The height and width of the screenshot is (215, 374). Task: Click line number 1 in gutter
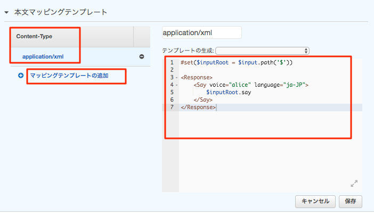click(x=172, y=63)
